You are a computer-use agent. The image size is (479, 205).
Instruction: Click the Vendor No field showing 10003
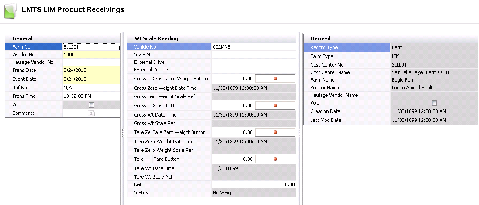[x=91, y=54]
